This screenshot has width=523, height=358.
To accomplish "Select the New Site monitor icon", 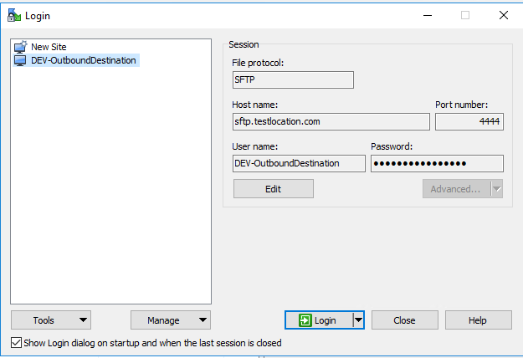I will pyautogui.click(x=20, y=48).
